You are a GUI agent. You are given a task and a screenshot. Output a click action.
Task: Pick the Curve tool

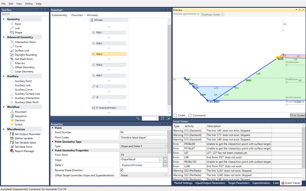click(18, 46)
